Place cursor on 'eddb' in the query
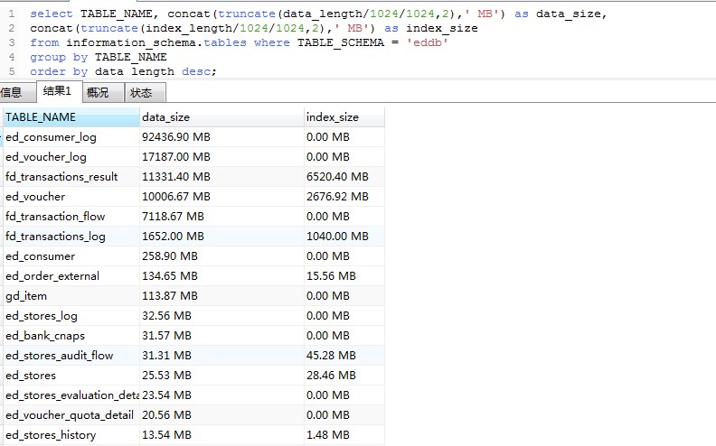The width and height of the screenshot is (716, 446). click(x=429, y=42)
